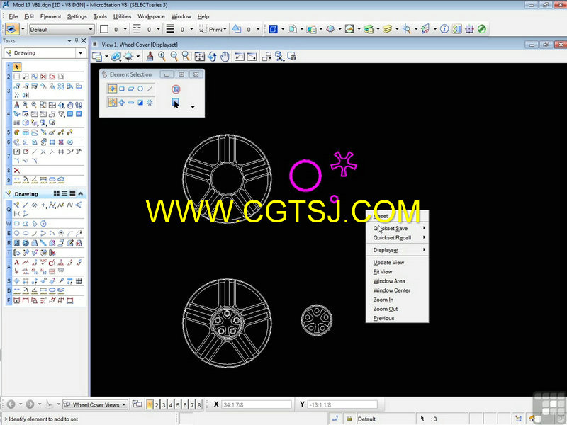Open the Workspace menu
567x425 pixels.
151,16
